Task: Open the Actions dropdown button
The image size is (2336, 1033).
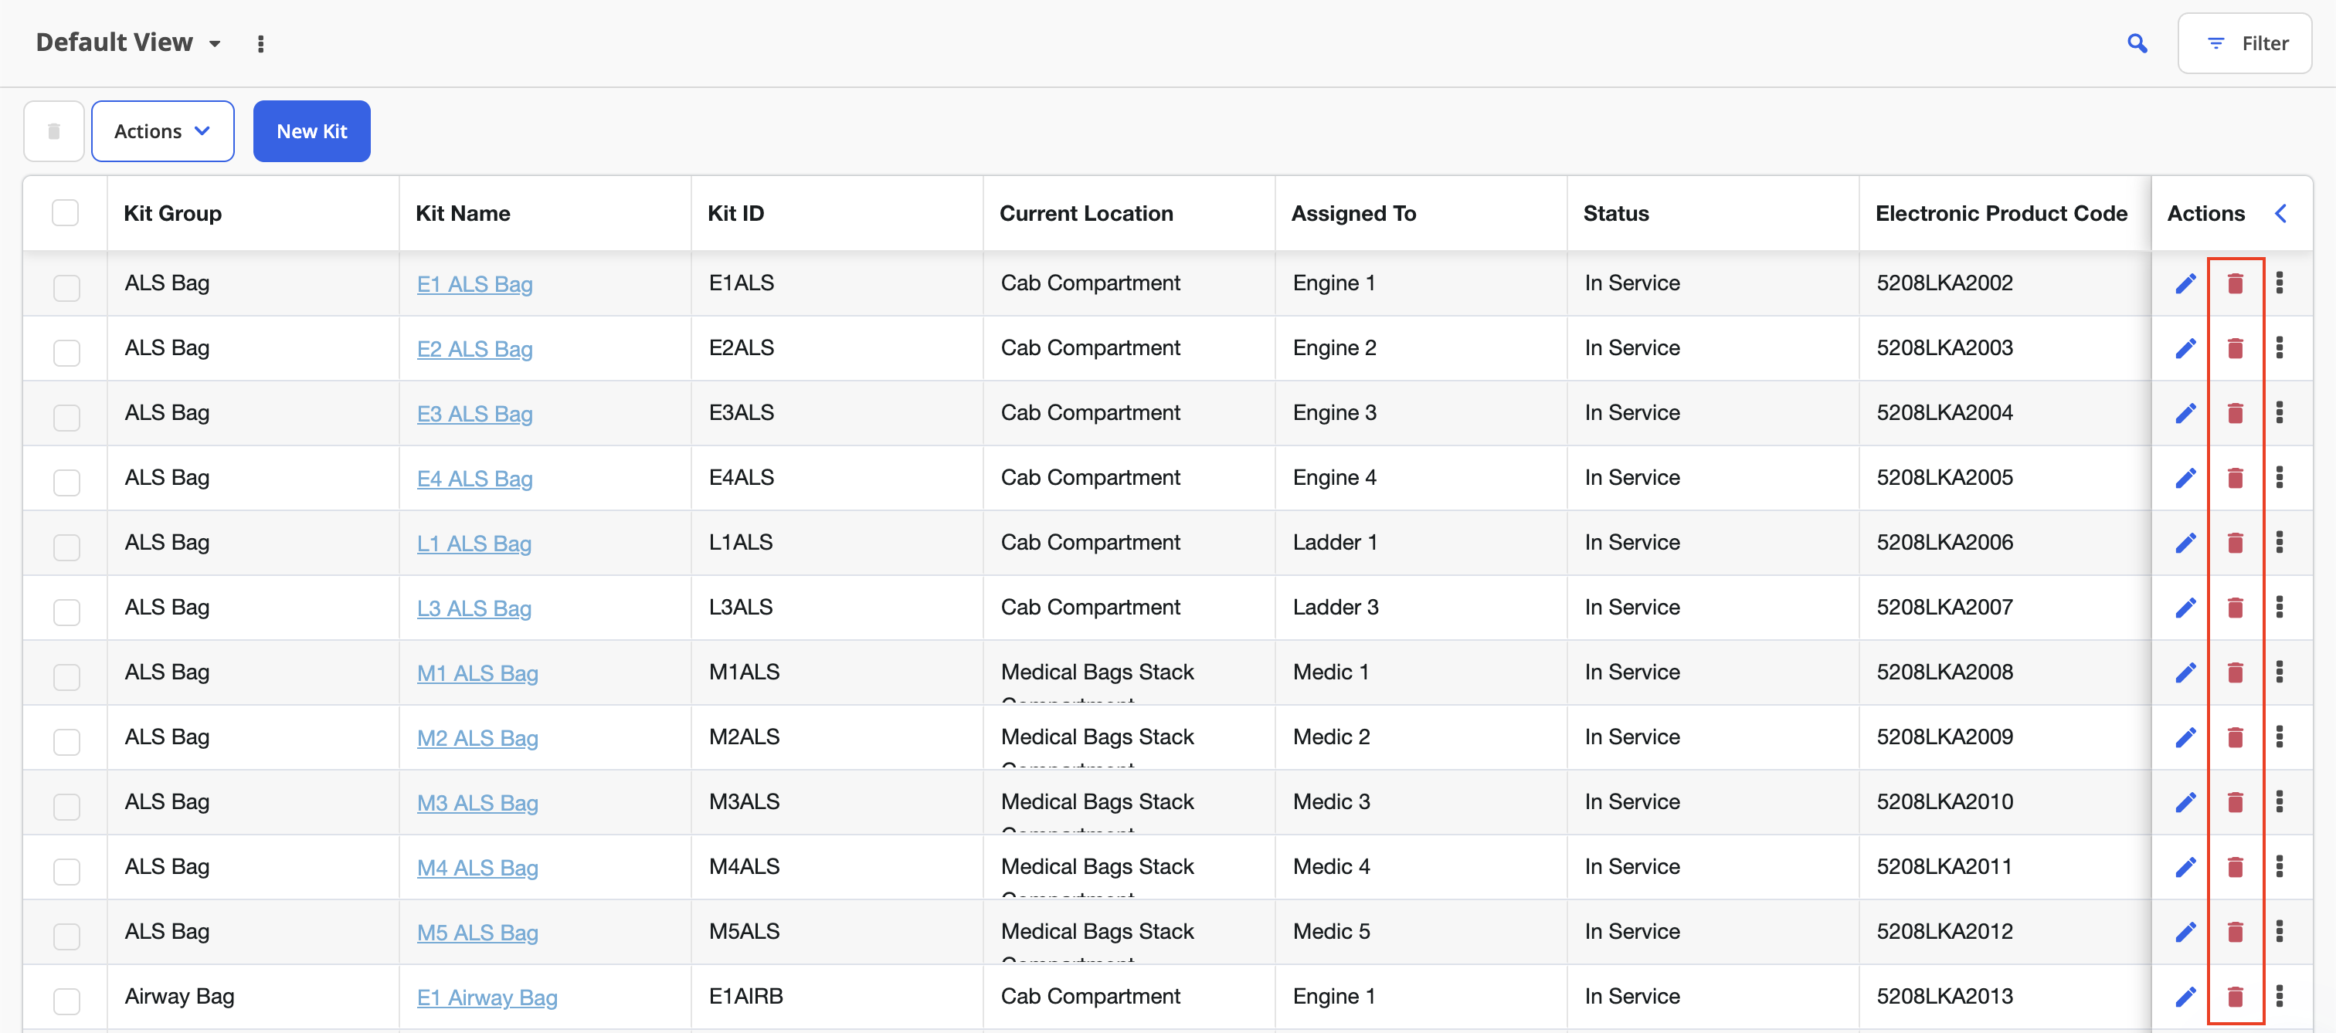Action: point(163,131)
